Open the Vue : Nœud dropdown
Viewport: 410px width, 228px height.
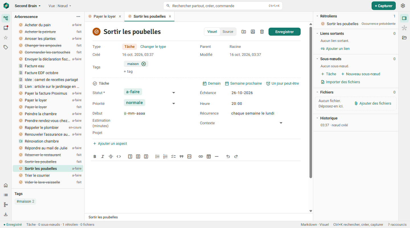click(x=60, y=6)
